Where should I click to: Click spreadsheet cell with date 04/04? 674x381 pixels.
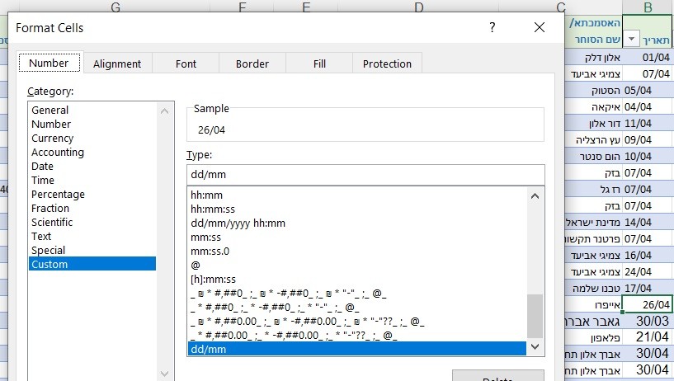648,106
